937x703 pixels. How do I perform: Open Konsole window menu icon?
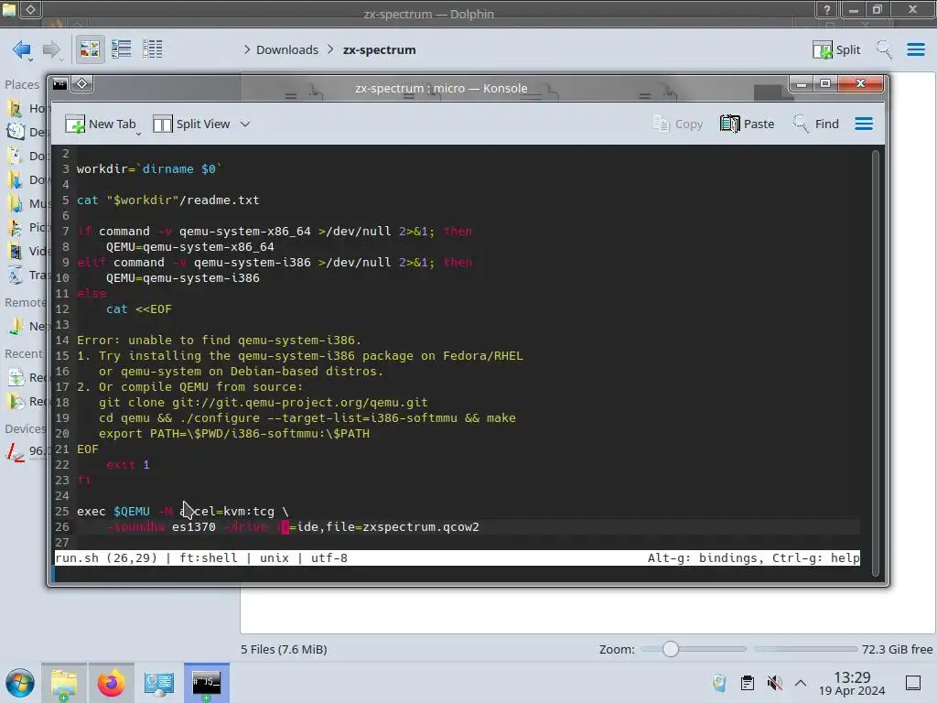(59, 84)
